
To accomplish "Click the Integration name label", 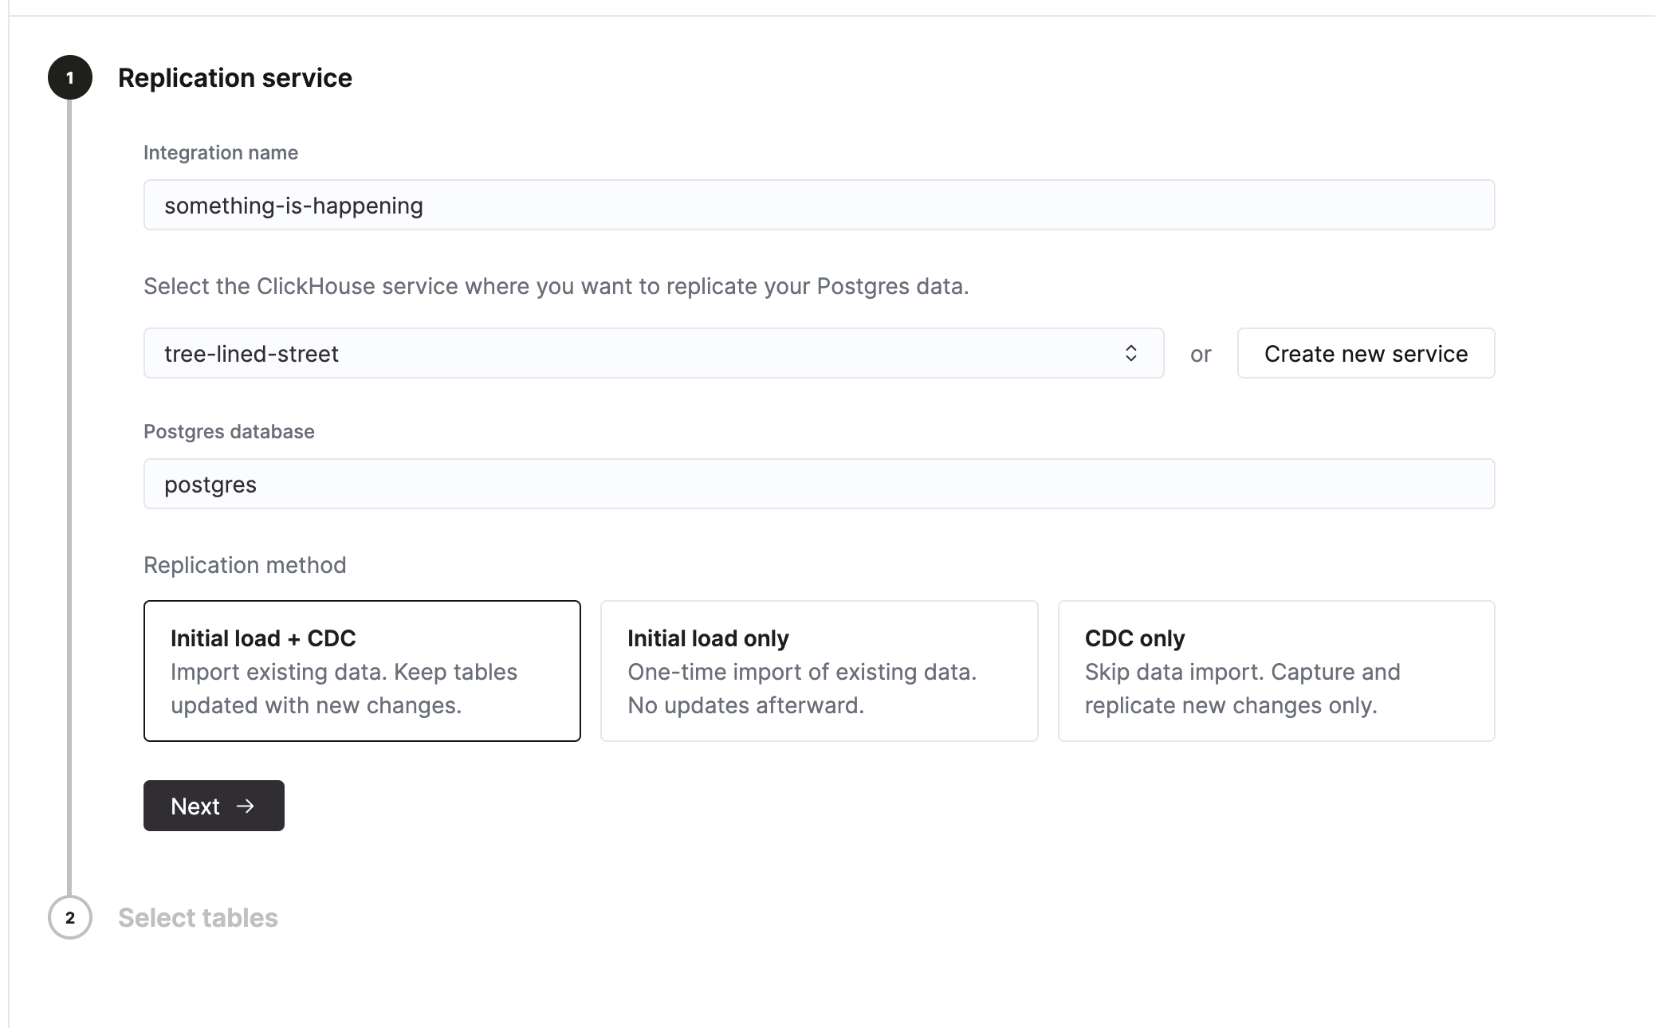I will tap(221, 152).
